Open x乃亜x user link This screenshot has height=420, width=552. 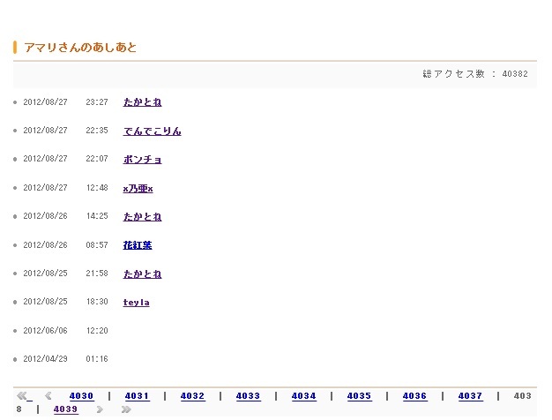point(138,188)
